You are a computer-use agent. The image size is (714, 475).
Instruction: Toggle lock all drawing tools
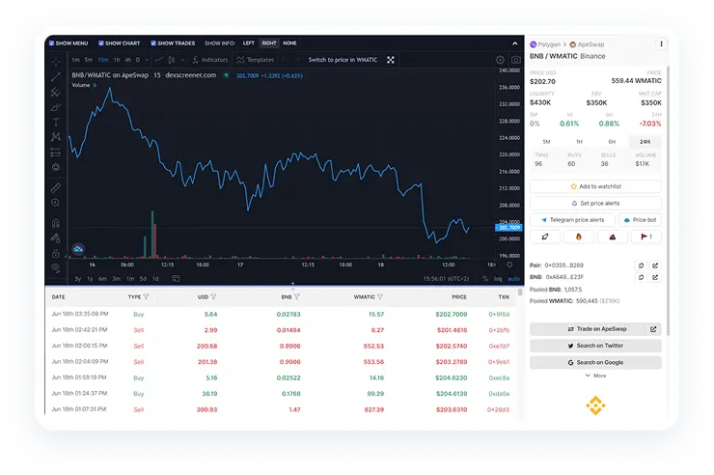coord(56,253)
